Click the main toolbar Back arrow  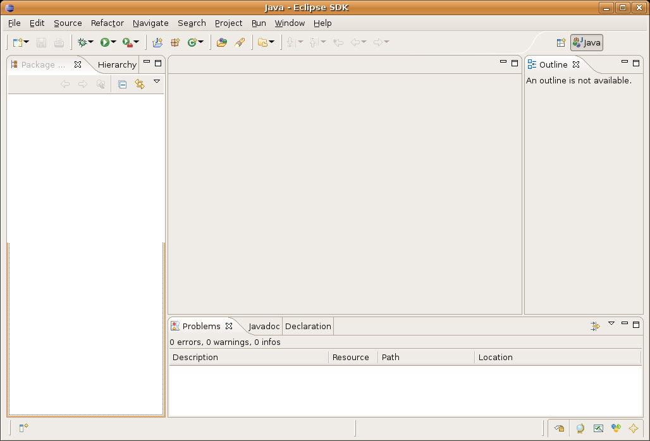355,42
